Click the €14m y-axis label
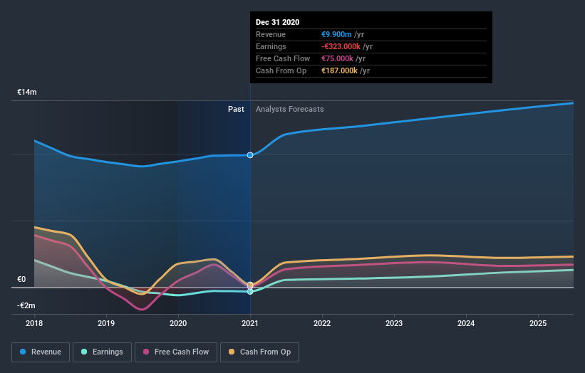Viewport: 585px width, 373px height. click(27, 92)
